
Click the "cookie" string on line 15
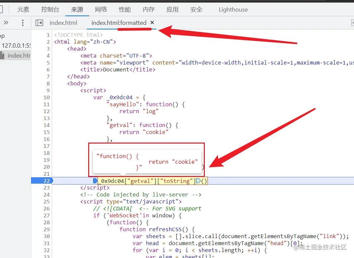[155, 132]
